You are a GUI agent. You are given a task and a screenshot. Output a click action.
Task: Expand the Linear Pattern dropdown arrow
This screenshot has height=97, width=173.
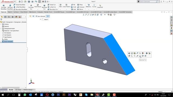[x=66, y=10]
